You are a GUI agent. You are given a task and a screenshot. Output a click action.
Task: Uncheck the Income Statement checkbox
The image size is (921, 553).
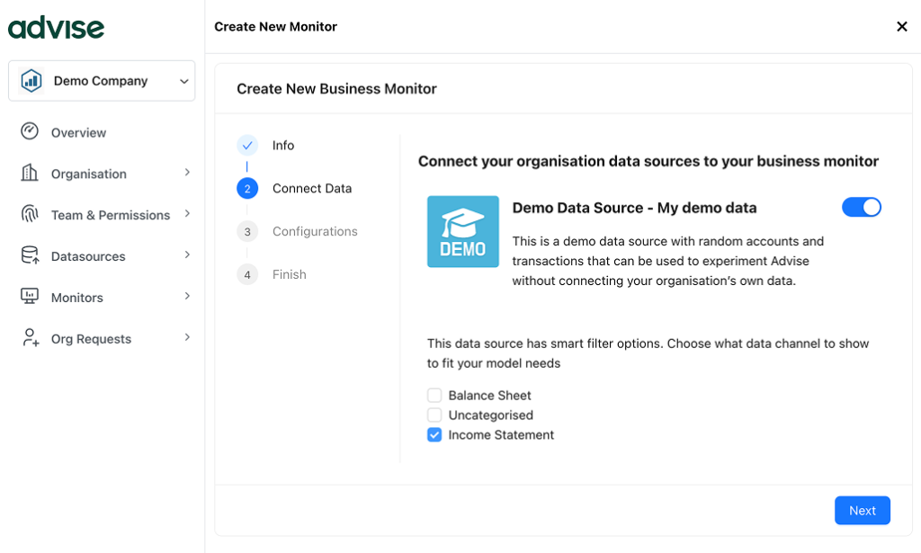pos(434,435)
